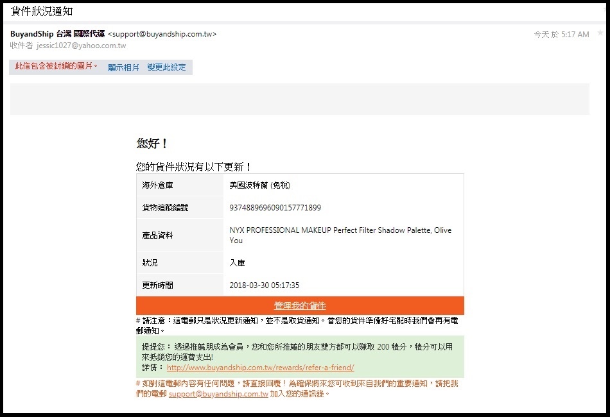Click the support@buyandship.com.tw link in footer
Viewport: 610px width, 417px height.
coord(218,394)
